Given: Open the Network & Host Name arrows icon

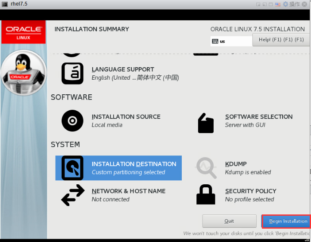Looking at the screenshot, I should pos(73,195).
